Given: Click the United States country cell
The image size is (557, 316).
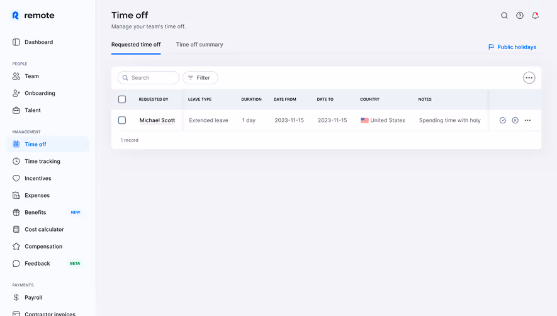Looking at the screenshot, I should pos(383,120).
